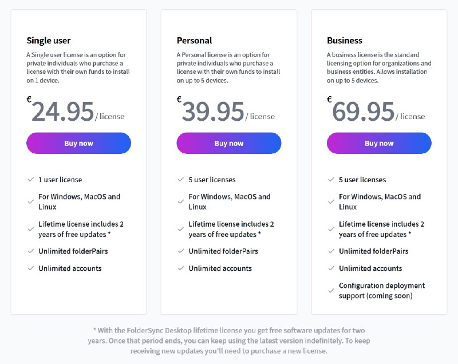Click Business 'Configuration deployment support' checkmark
The image size is (458, 364).
(331, 290)
